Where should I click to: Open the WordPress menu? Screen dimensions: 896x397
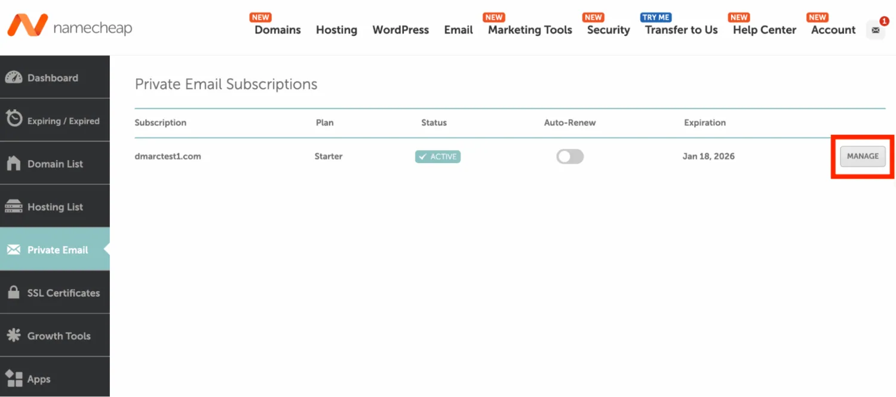click(401, 30)
